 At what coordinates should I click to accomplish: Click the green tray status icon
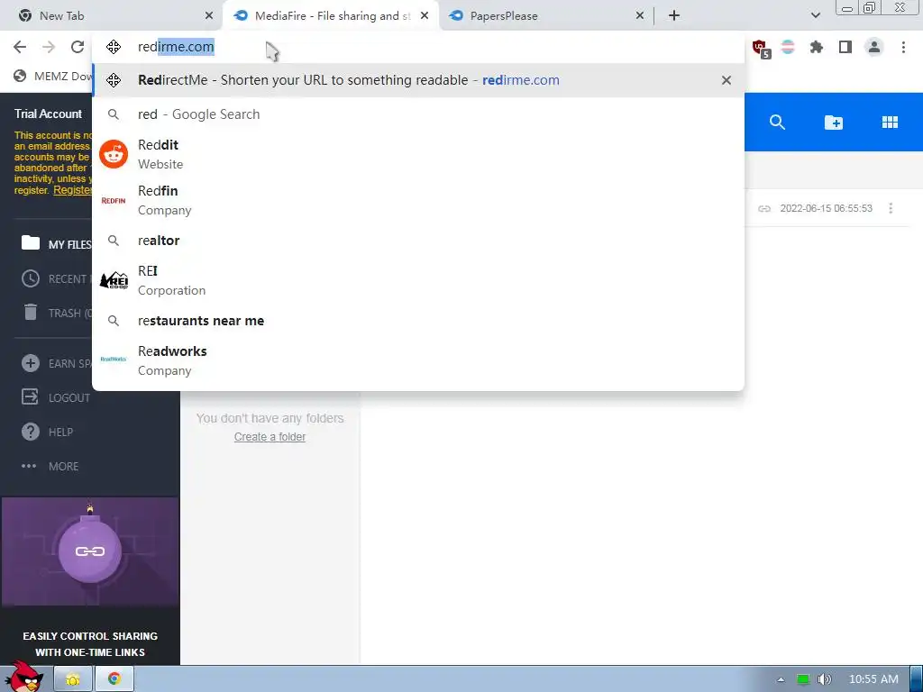(802, 679)
